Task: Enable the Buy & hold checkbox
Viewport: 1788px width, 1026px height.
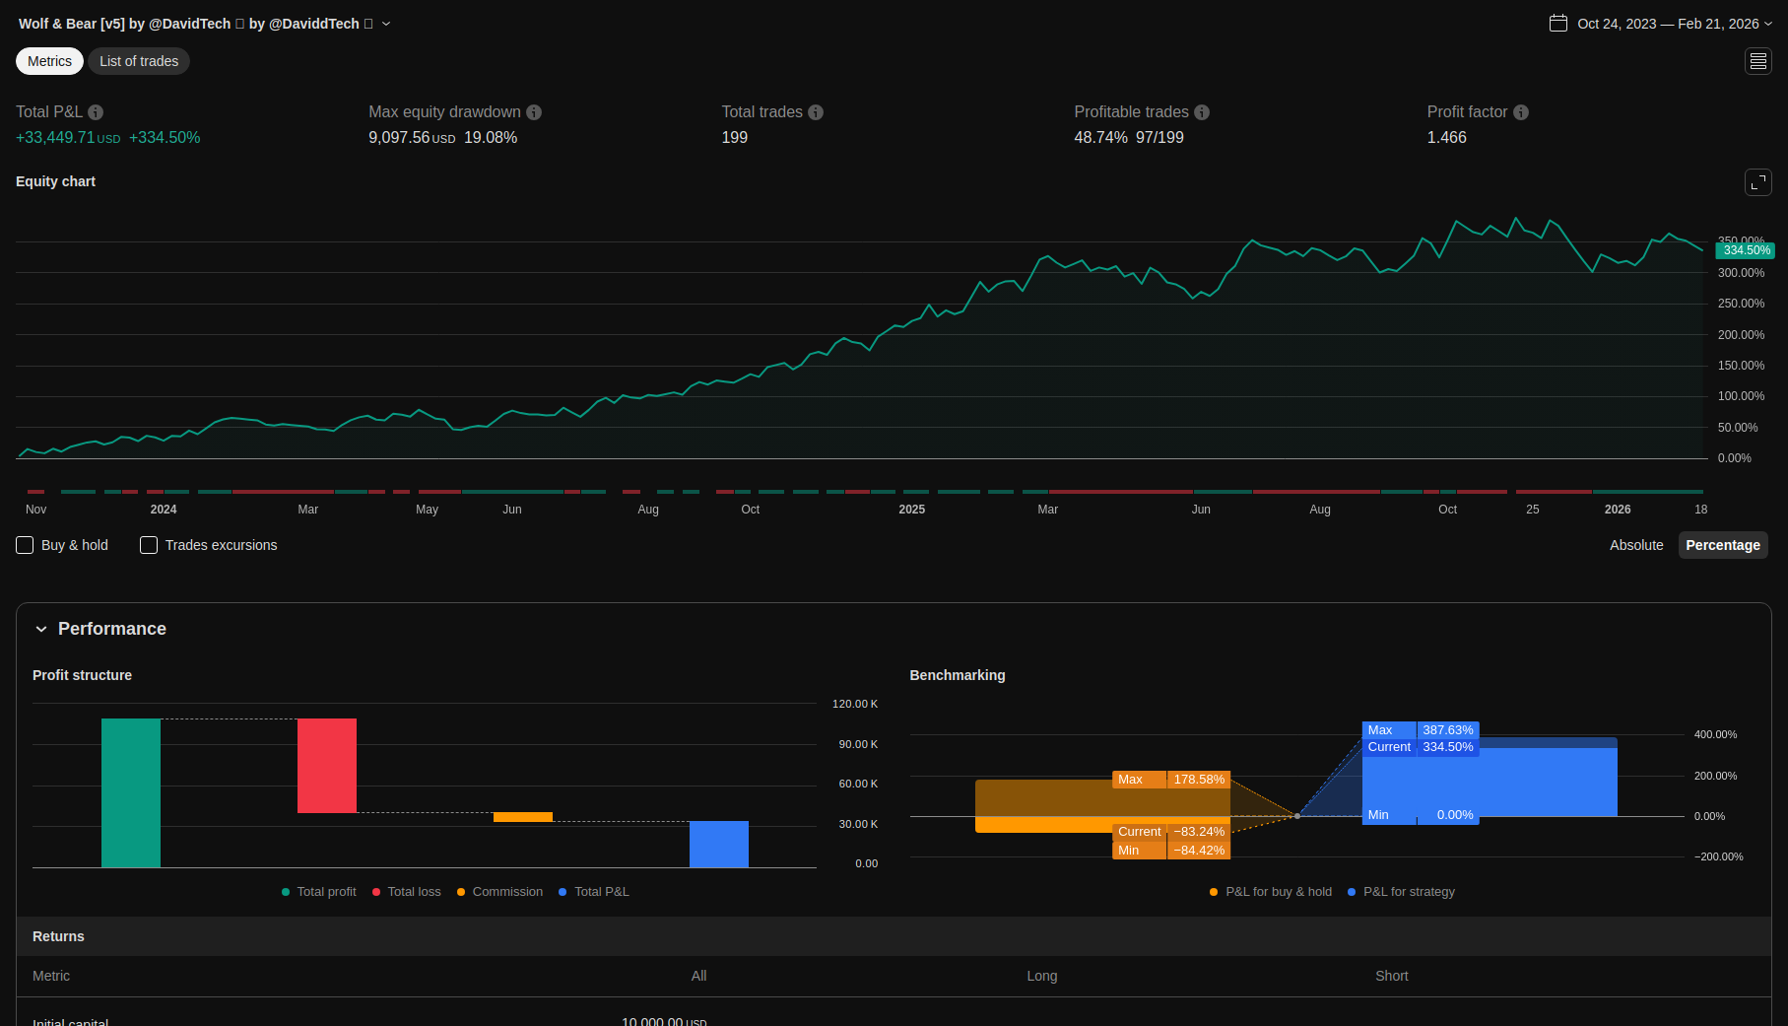Action: coord(26,545)
